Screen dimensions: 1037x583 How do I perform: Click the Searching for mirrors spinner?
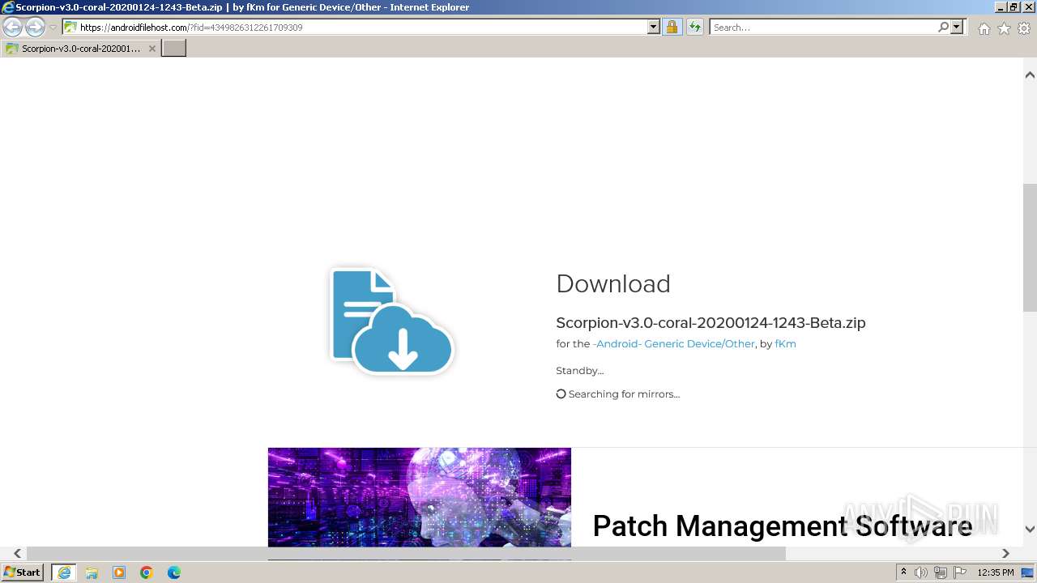tap(561, 394)
